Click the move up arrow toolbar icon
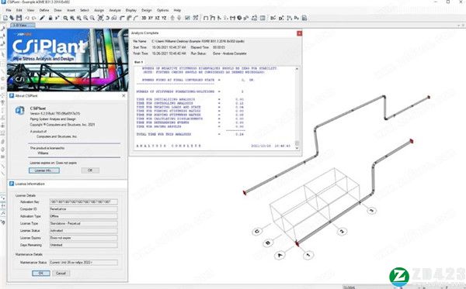466x289 pixels. pyautogui.click(x=172, y=18)
